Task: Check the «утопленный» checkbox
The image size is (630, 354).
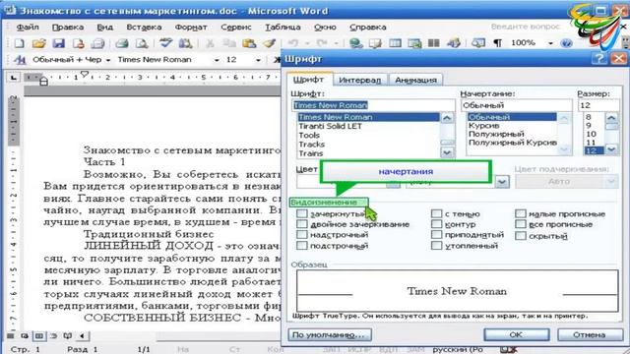Action: coord(437,245)
